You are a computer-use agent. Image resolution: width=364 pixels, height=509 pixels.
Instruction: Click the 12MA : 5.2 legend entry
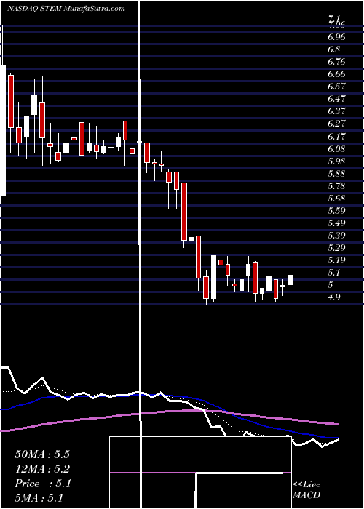pyautogui.click(x=42, y=469)
